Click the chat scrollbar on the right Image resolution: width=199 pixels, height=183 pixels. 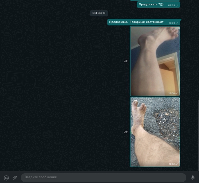click(x=199, y=135)
